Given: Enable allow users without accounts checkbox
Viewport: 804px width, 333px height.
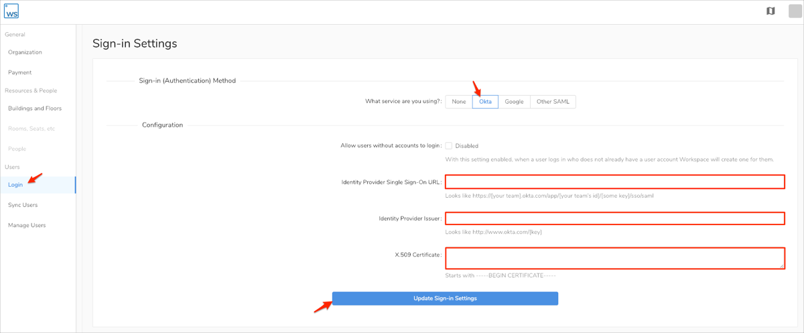Looking at the screenshot, I should [449, 145].
